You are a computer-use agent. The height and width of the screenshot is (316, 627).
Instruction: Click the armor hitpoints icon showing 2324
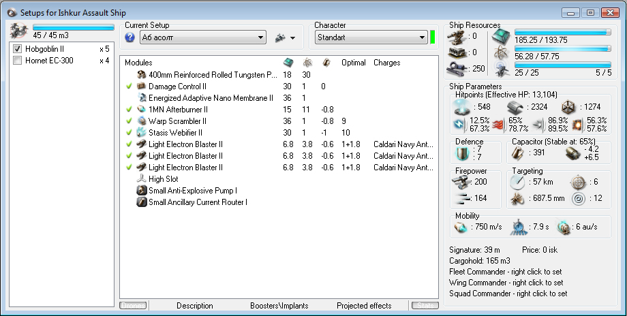[x=516, y=107]
